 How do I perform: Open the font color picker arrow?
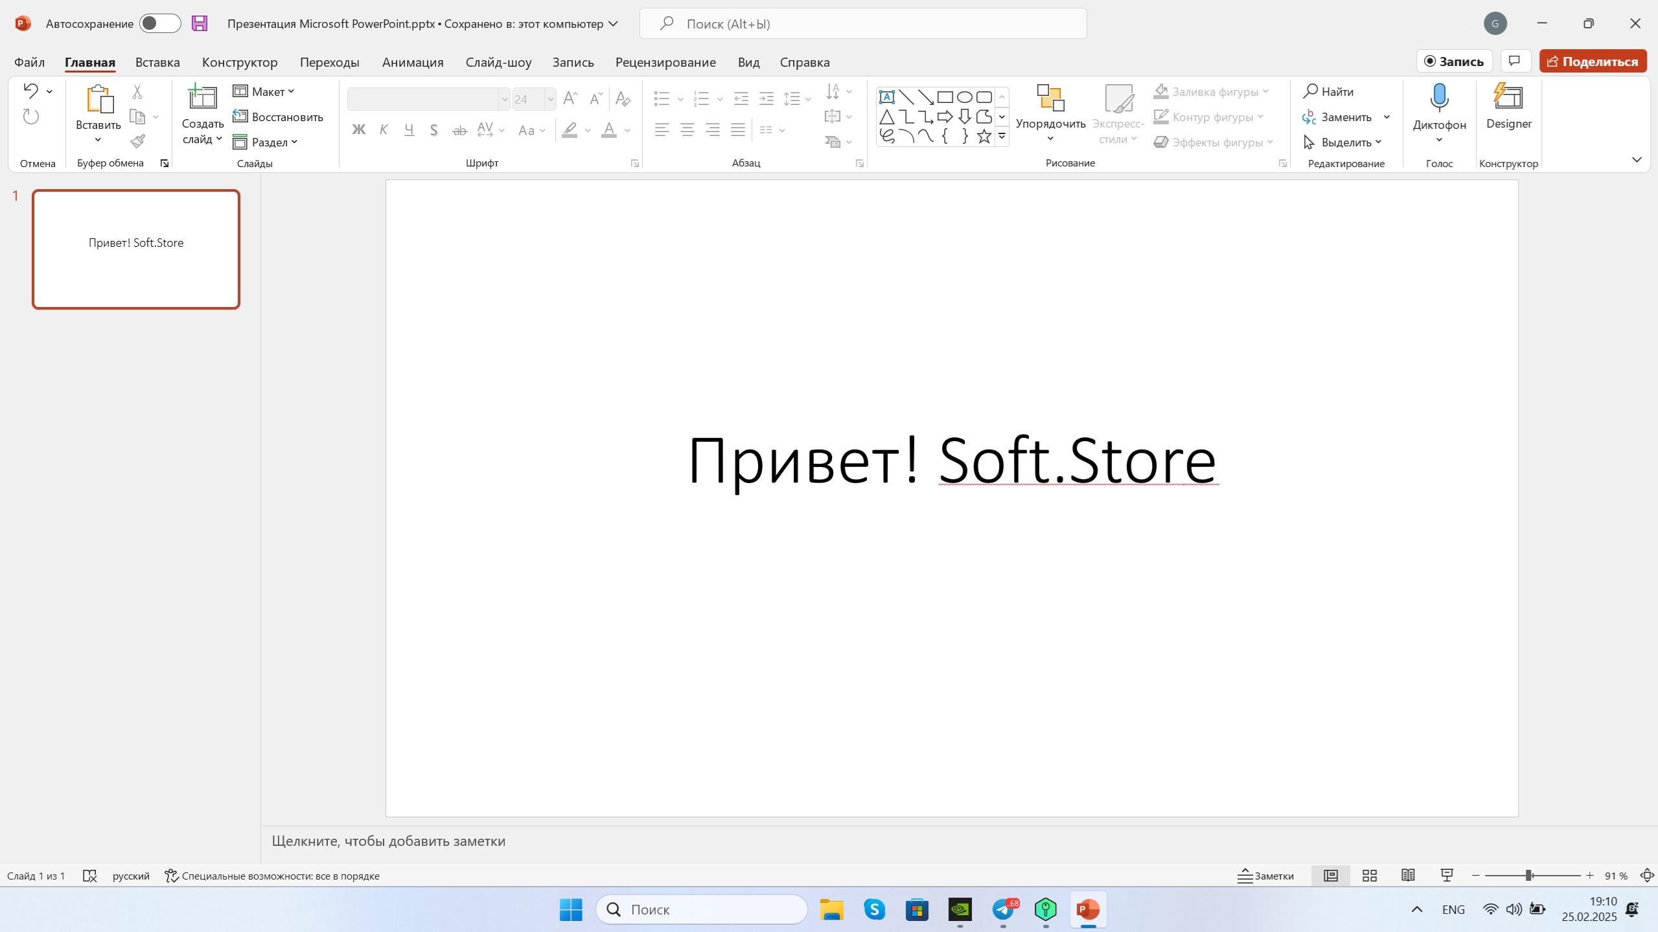click(x=627, y=130)
